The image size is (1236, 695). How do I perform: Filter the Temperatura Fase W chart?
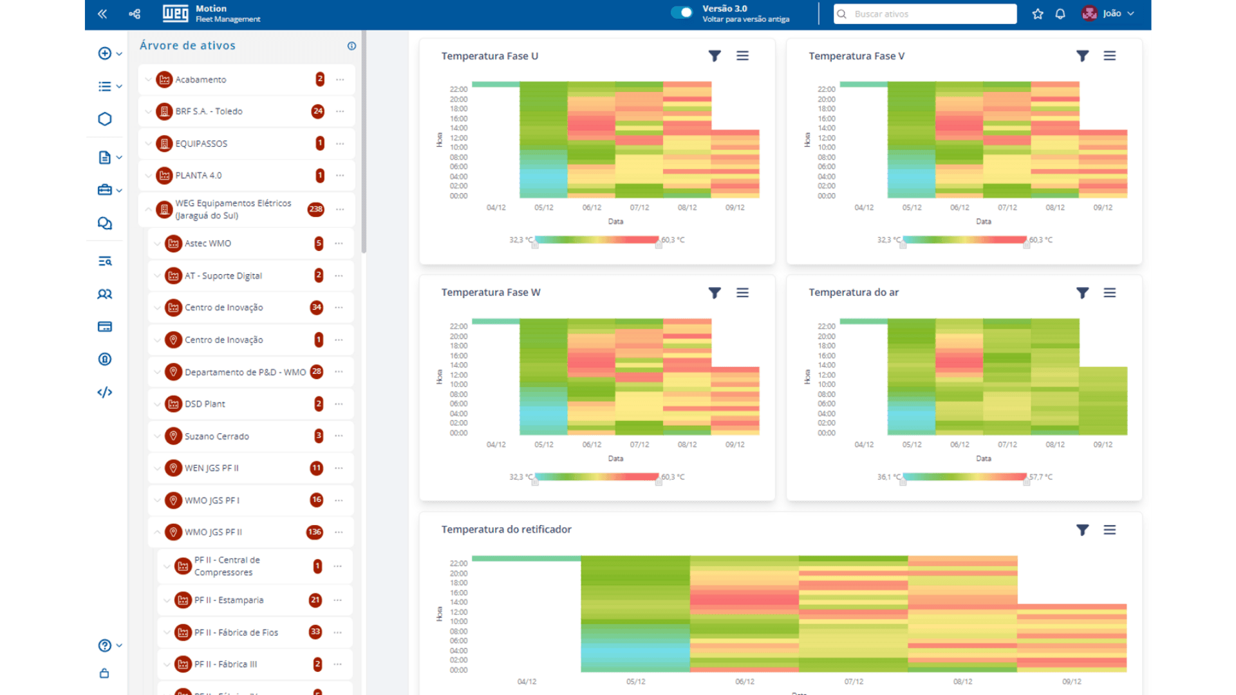point(715,293)
